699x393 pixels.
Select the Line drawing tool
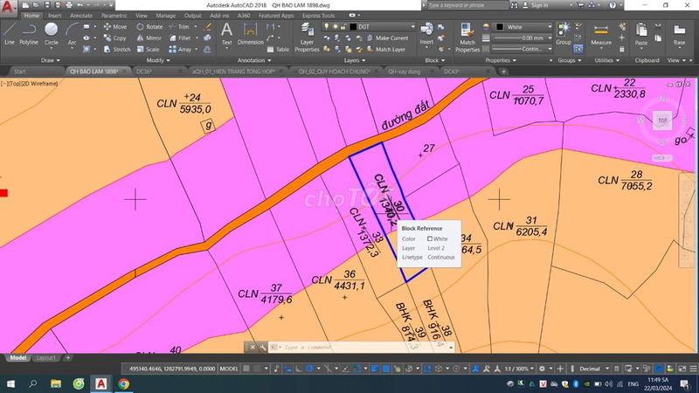coord(10,33)
